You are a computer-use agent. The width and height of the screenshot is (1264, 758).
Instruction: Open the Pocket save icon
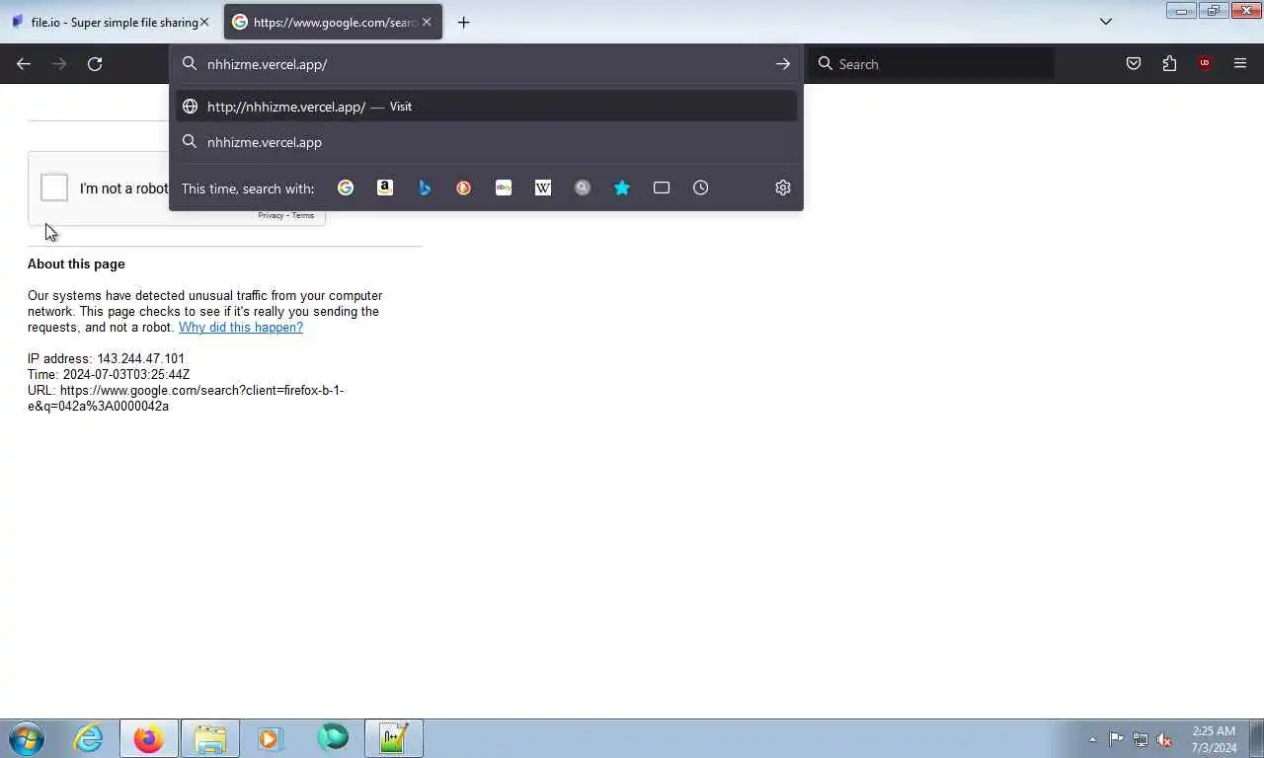click(1134, 64)
